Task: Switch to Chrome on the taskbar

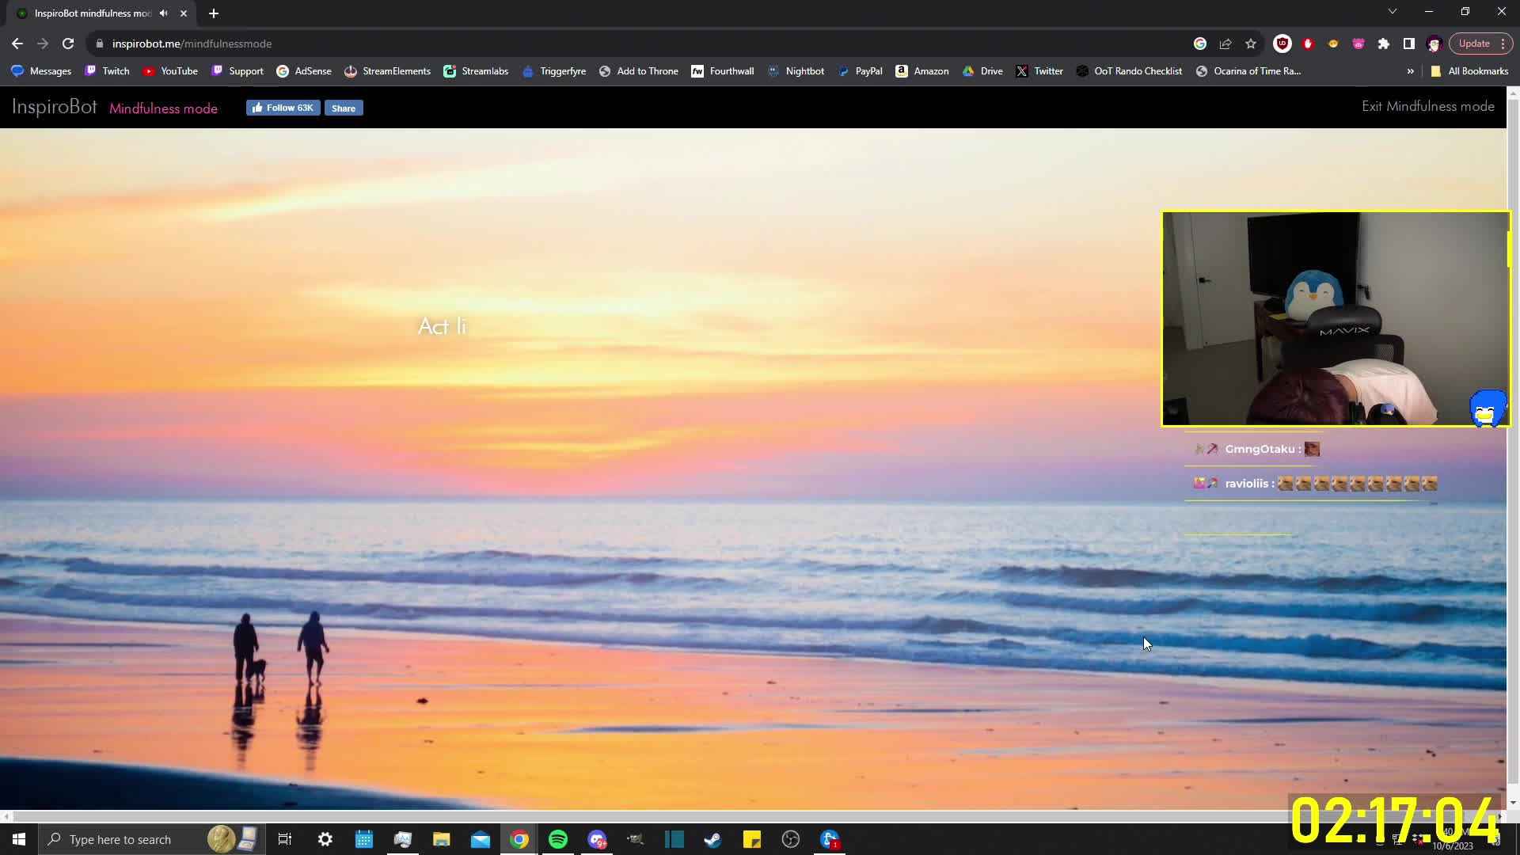Action: pos(519,839)
